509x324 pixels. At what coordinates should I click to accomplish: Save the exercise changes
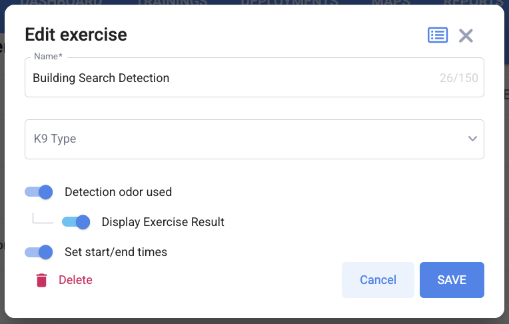click(x=452, y=280)
